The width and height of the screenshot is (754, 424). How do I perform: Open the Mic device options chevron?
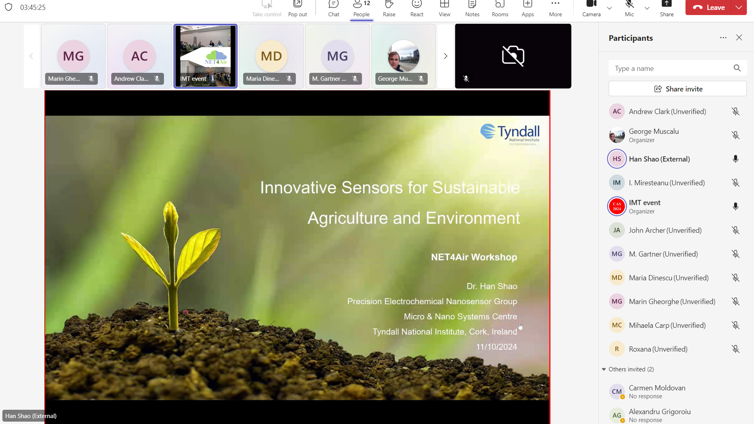coord(647,8)
